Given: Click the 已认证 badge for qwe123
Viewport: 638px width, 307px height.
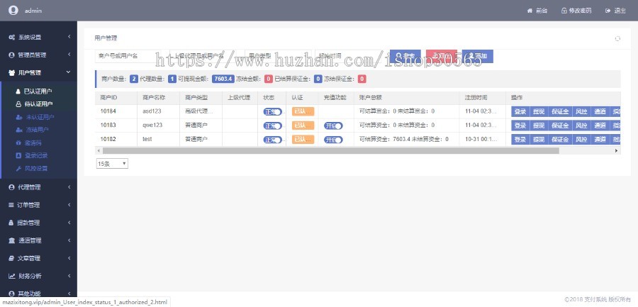Looking at the screenshot, I should (x=303, y=125).
